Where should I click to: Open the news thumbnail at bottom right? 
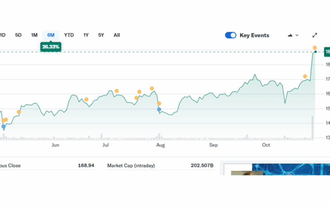tap(290, 169)
